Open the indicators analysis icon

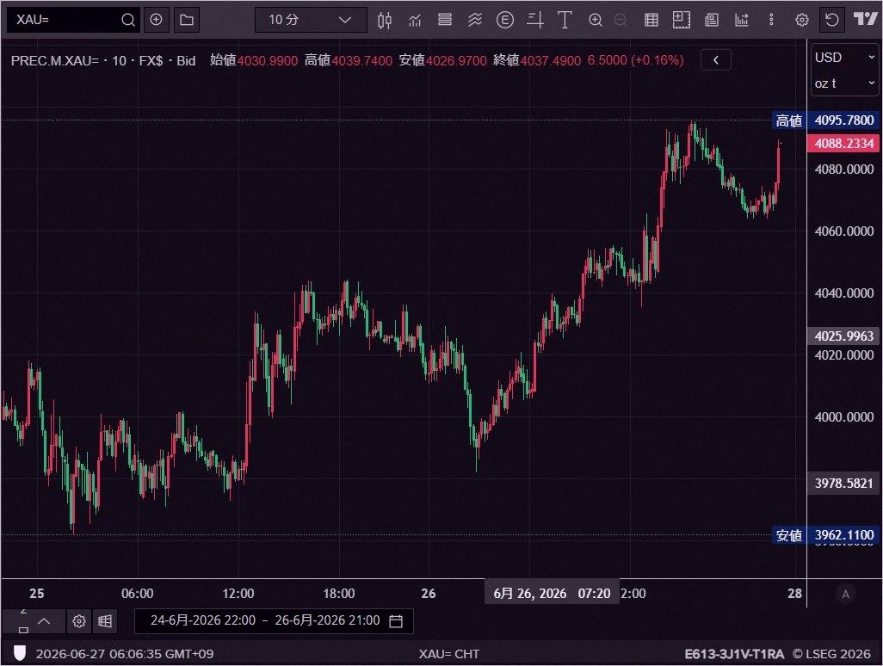[x=415, y=21]
